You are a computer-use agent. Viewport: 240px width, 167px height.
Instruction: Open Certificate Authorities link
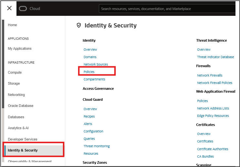(213, 149)
